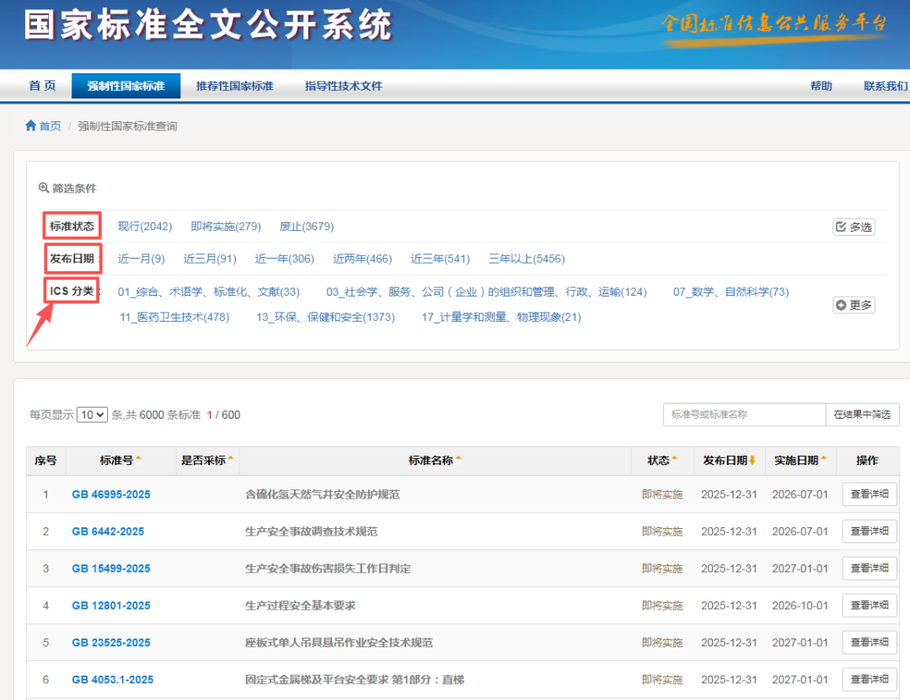Click the magnifier icon beside 筛选条件
910x700 pixels.
(42, 187)
